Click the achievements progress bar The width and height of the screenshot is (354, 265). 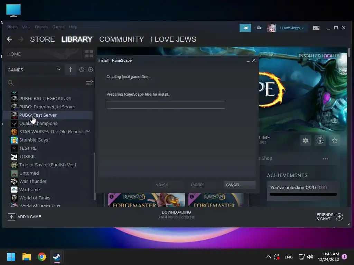304,194
